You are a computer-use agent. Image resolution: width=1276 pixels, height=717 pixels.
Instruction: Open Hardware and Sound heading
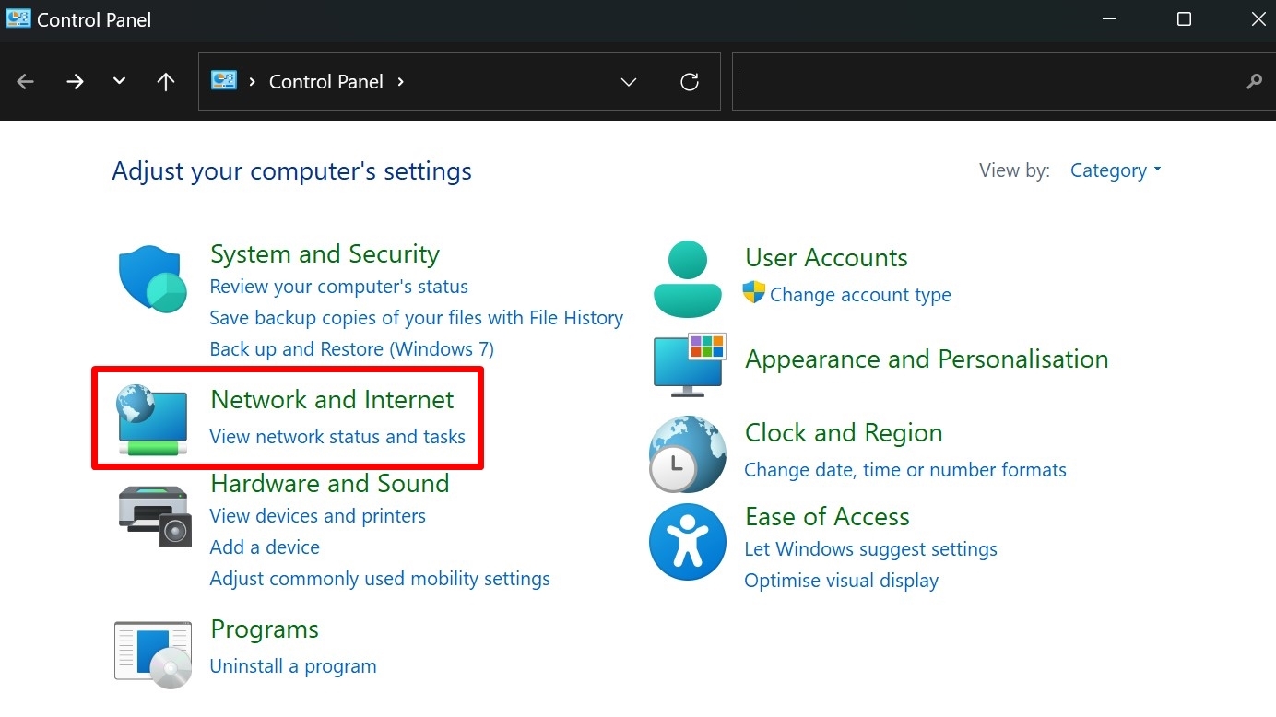coord(330,484)
